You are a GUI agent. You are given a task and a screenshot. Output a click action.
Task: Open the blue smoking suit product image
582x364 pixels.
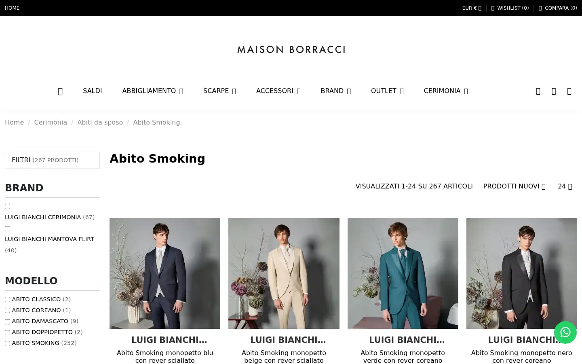pos(165,273)
